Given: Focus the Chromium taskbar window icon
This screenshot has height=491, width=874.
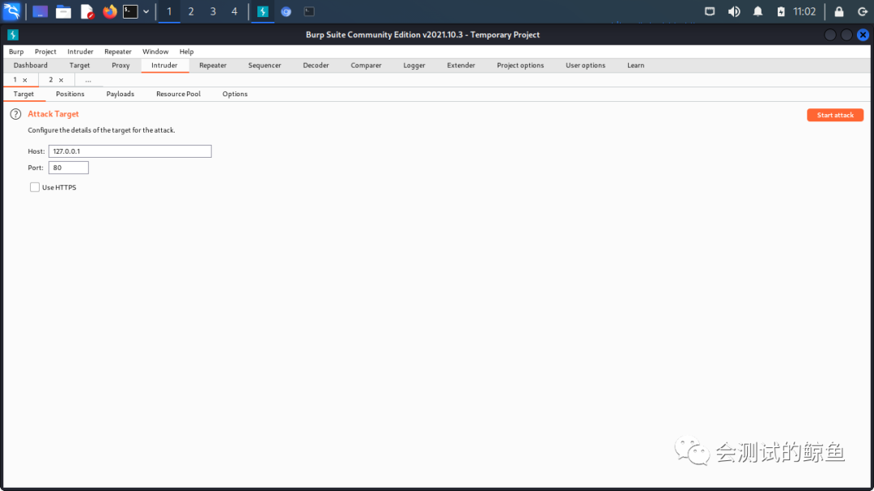Looking at the screenshot, I should tap(286, 11).
